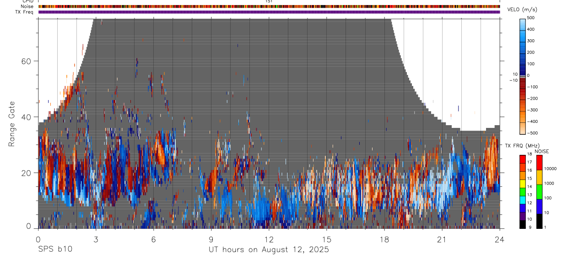
Task: Click the y-axis tick label 60
Action: tap(26, 61)
